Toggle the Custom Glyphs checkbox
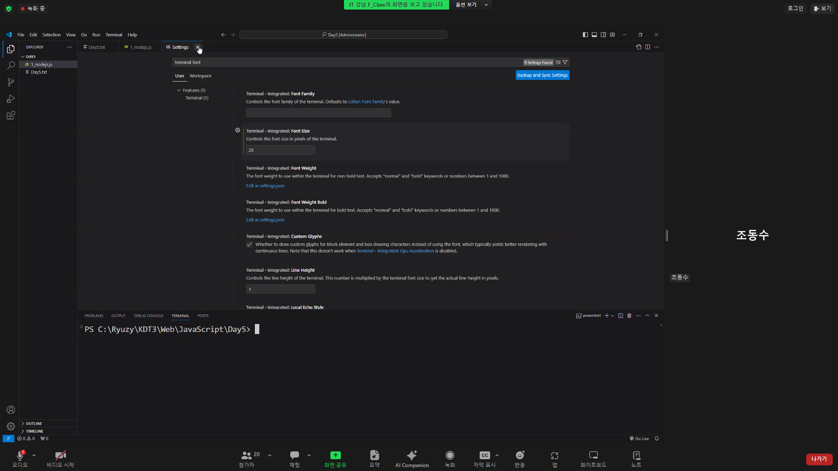 249,245
